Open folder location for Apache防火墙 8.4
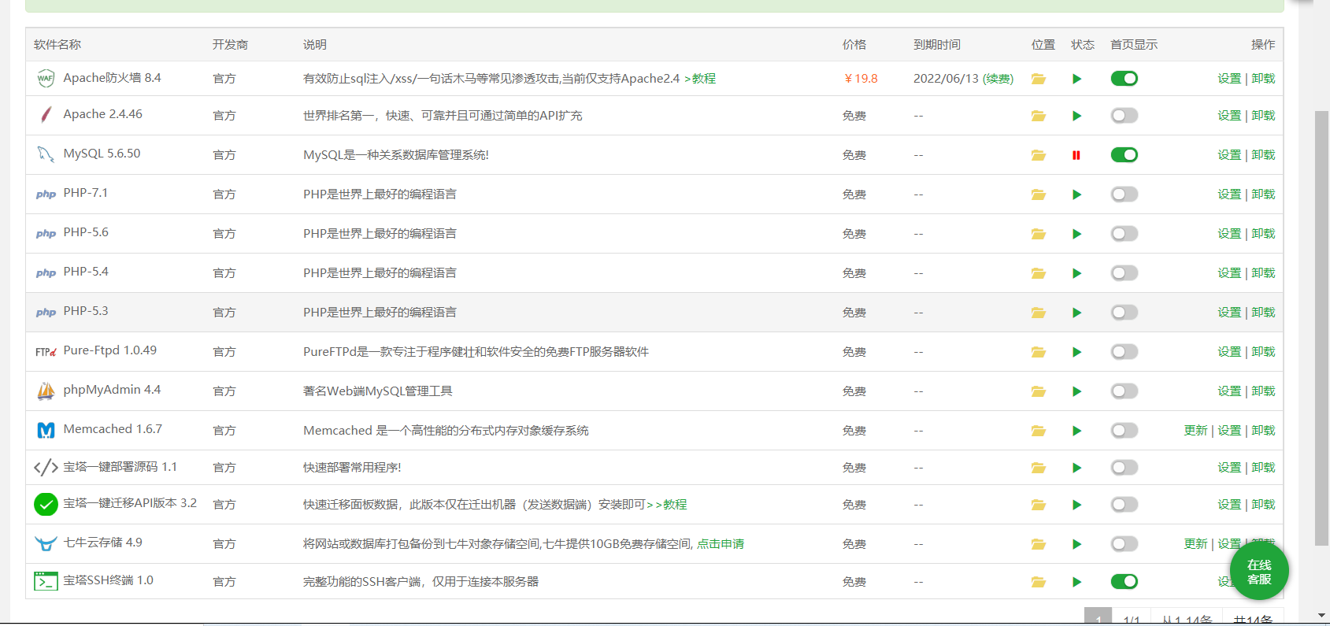1330x626 pixels. (1039, 79)
